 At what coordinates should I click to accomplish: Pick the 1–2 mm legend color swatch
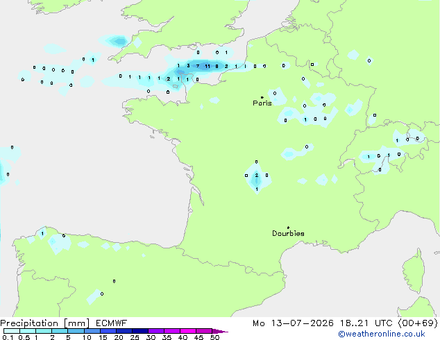point(44,331)
